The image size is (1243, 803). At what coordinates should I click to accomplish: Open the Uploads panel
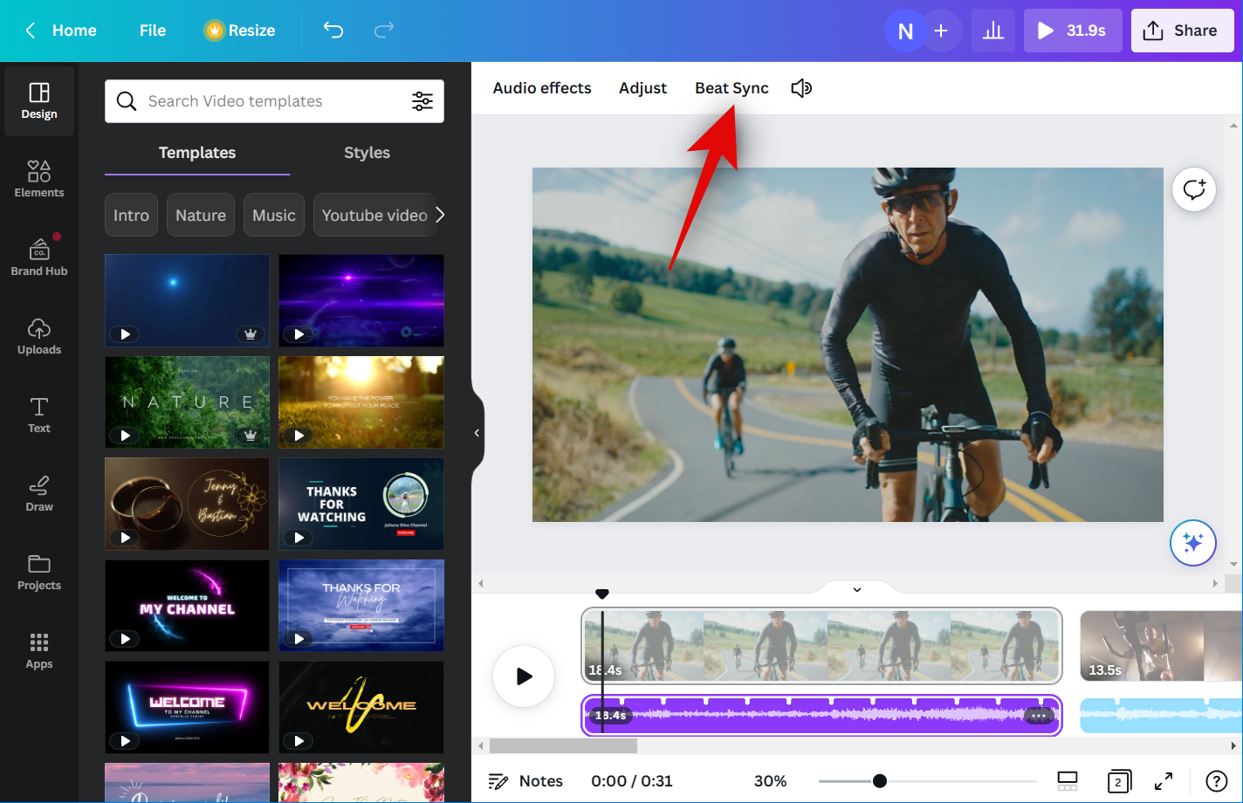tap(39, 336)
